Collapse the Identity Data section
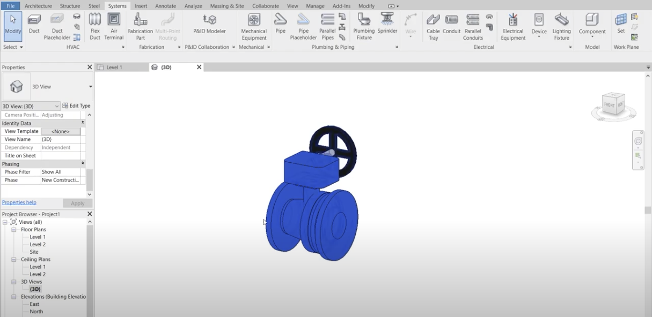The image size is (652, 317). (83, 123)
